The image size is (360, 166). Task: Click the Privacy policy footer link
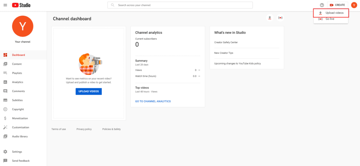pyautogui.click(x=84, y=129)
